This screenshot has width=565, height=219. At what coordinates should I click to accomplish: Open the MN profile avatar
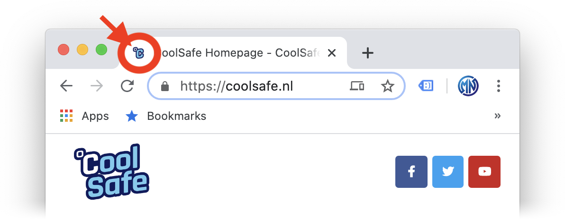(468, 86)
